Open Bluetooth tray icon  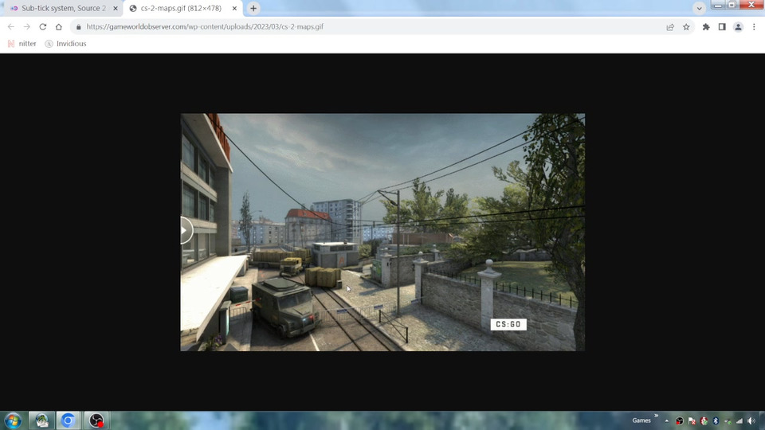[x=716, y=420]
